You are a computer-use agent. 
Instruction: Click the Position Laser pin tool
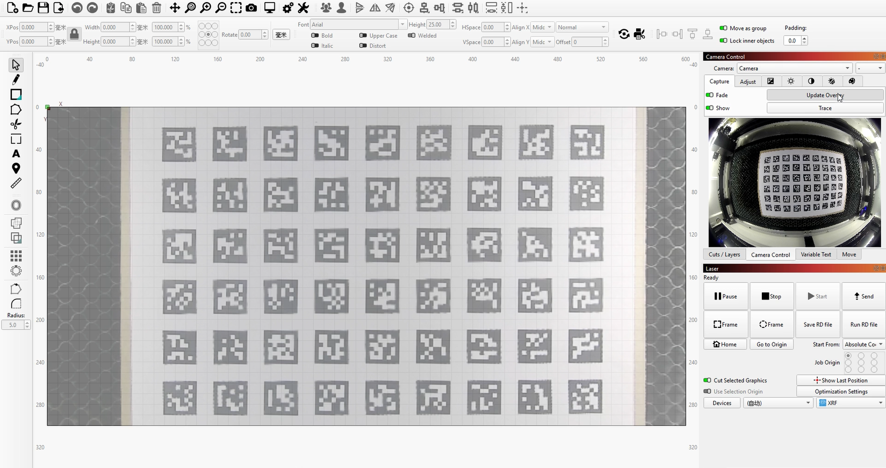[16, 169]
